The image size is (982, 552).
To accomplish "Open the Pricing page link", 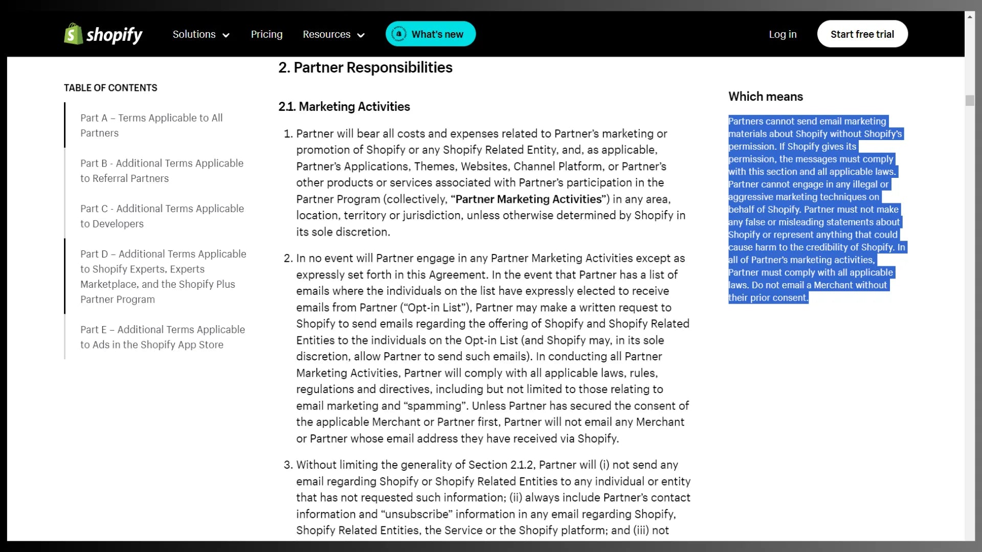I will click(266, 34).
